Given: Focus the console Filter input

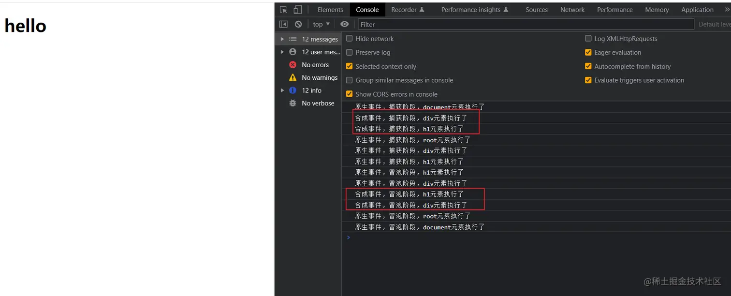Looking at the screenshot, I should 526,24.
